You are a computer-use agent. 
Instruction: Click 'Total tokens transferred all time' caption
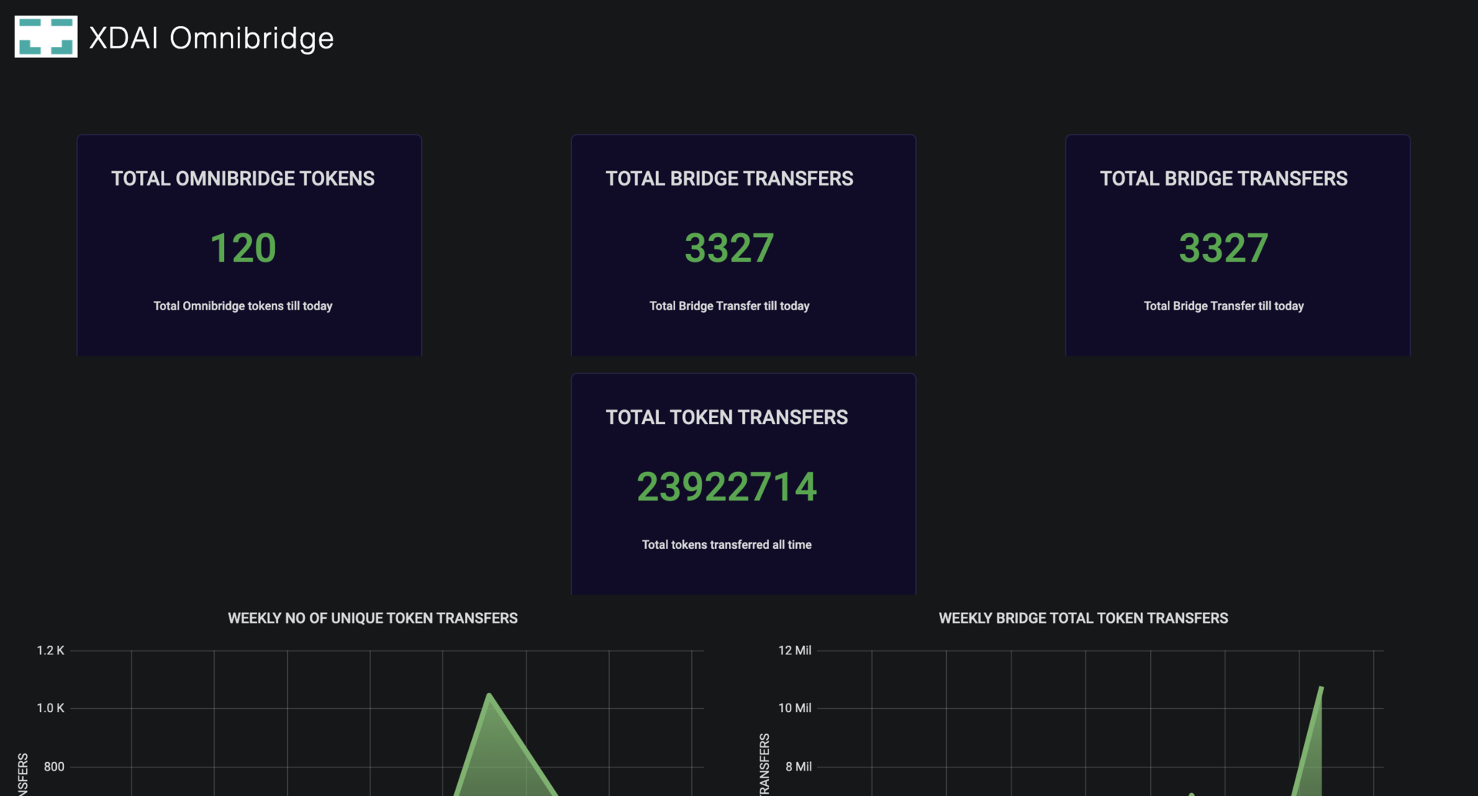click(727, 544)
